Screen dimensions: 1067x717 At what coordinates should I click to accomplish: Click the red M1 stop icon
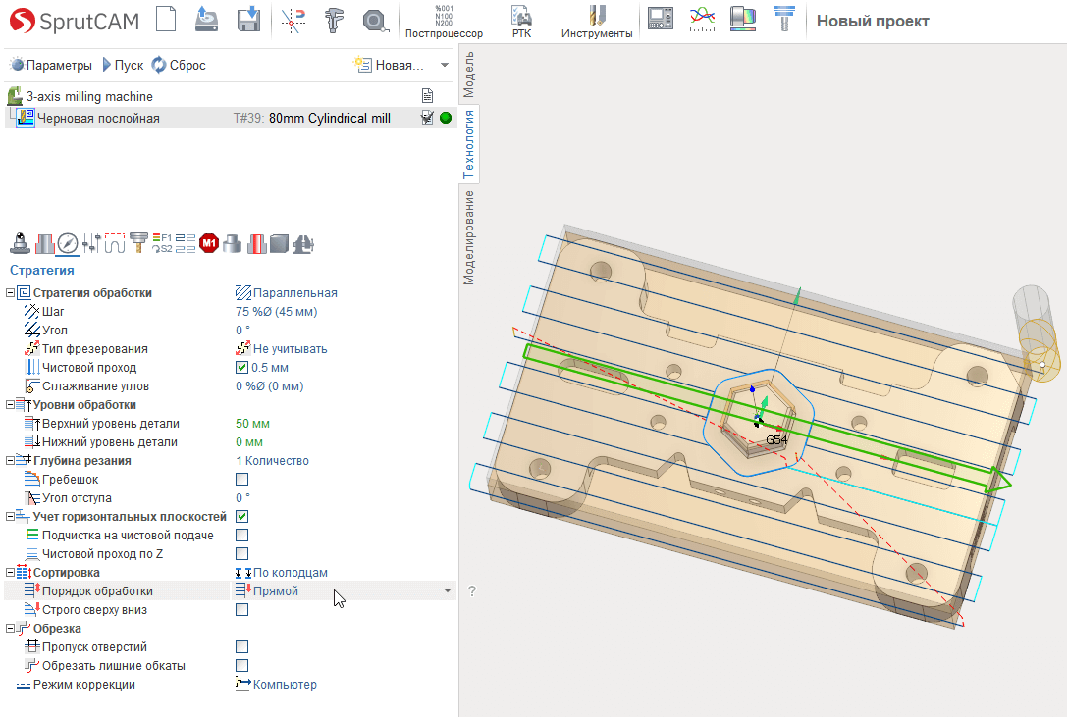coord(209,243)
